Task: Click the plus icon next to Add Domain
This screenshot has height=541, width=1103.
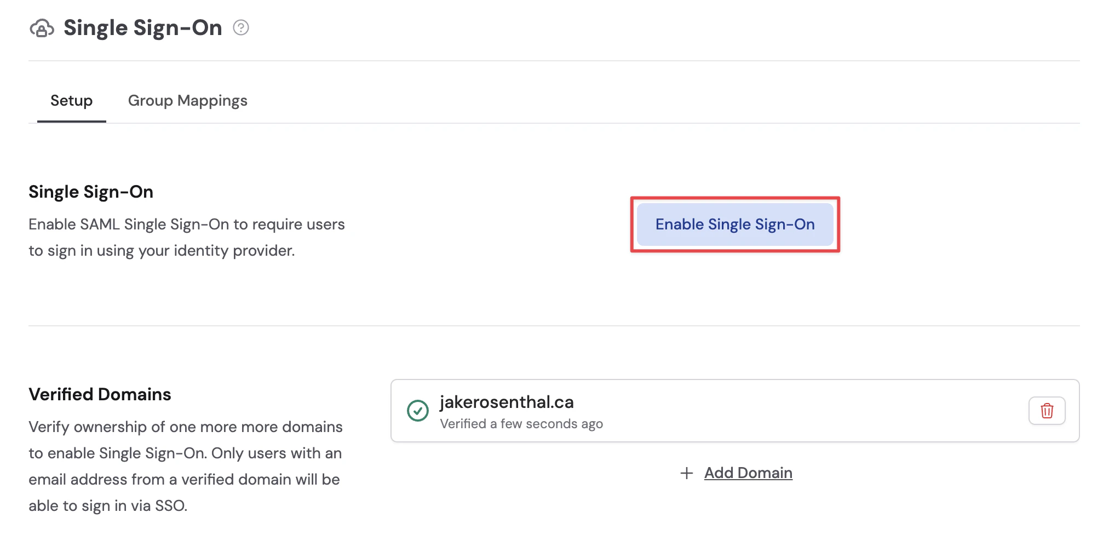Action: 686,473
